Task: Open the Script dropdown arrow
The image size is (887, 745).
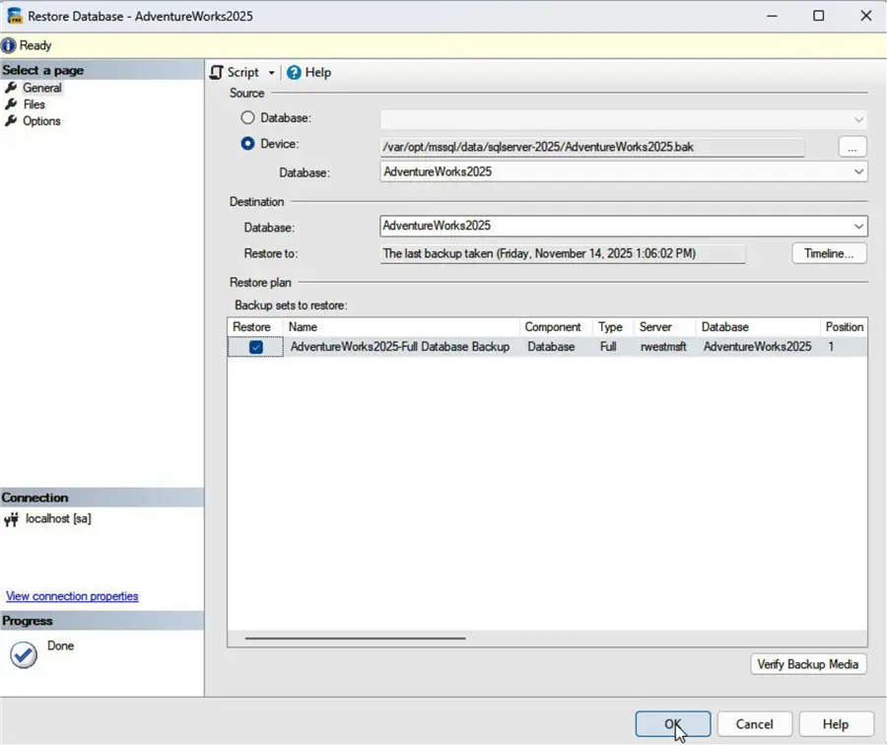Action: [x=272, y=73]
